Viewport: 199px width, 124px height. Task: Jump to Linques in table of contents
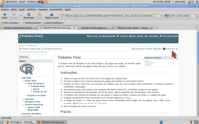(148, 65)
